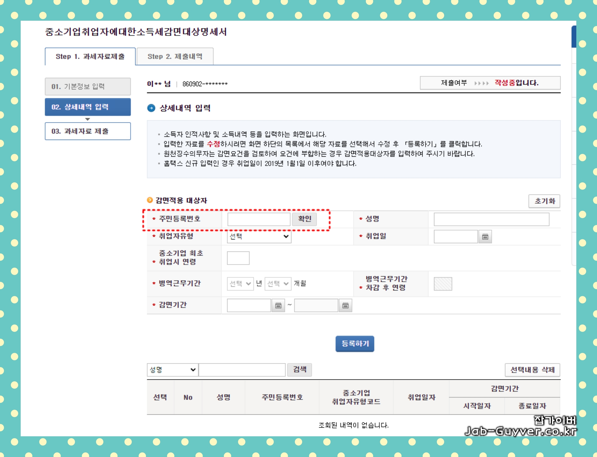Click 선택내용 삭제 to delete selected entries
The width and height of the screenshot is (597, 457).
(x=532, y=370)
